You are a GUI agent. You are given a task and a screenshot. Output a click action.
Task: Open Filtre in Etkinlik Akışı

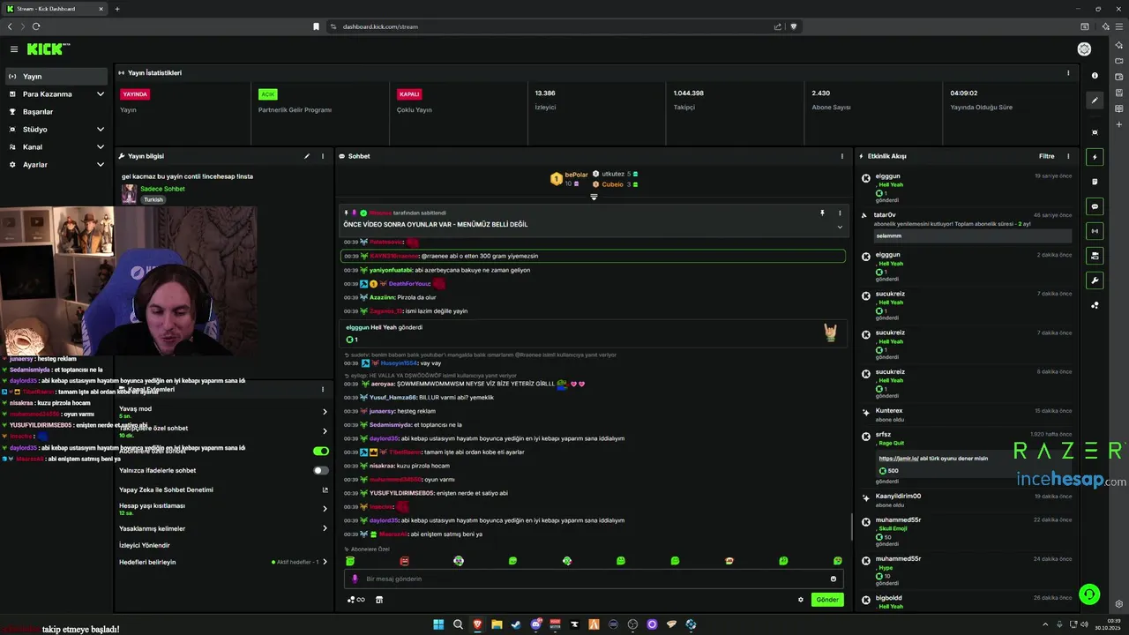[1046, 156]
